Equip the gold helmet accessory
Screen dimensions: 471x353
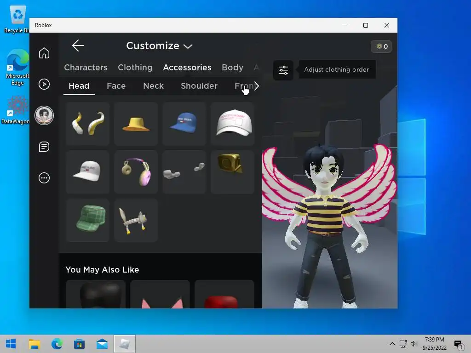(232, 172)
